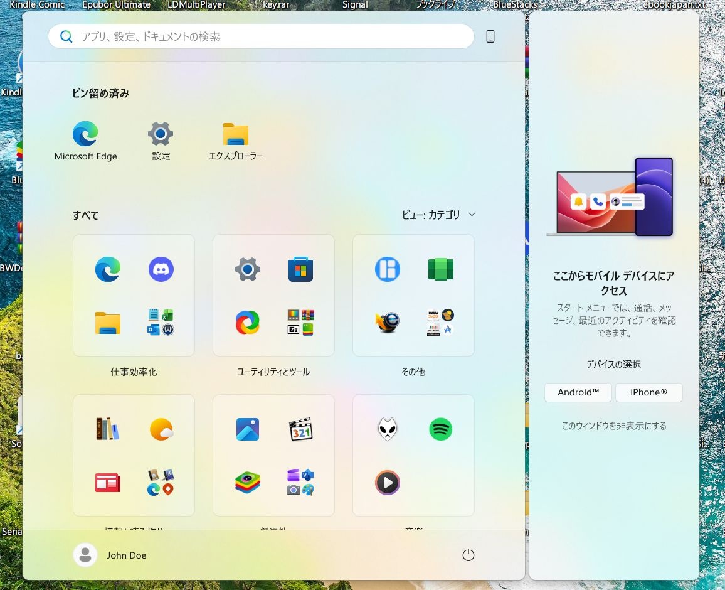
Task: Launch BlueStacks from the creative category
Action: pyautogui.click(x=247, y=483)
